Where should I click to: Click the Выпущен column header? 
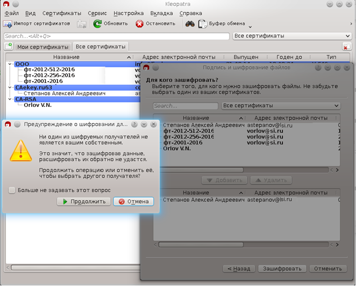coord(246,57)
